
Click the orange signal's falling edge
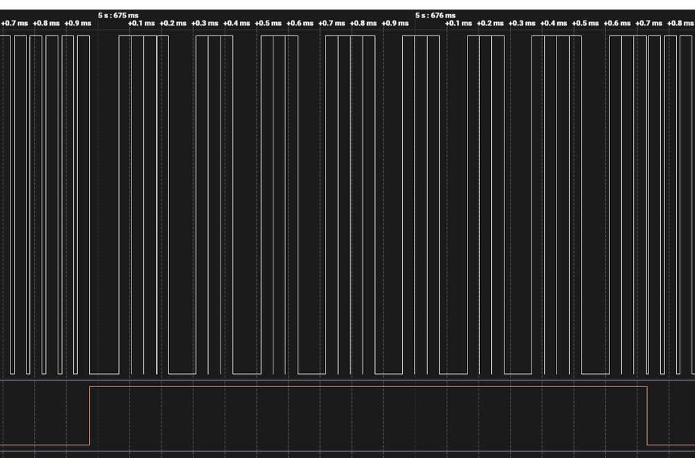[647, 416]
